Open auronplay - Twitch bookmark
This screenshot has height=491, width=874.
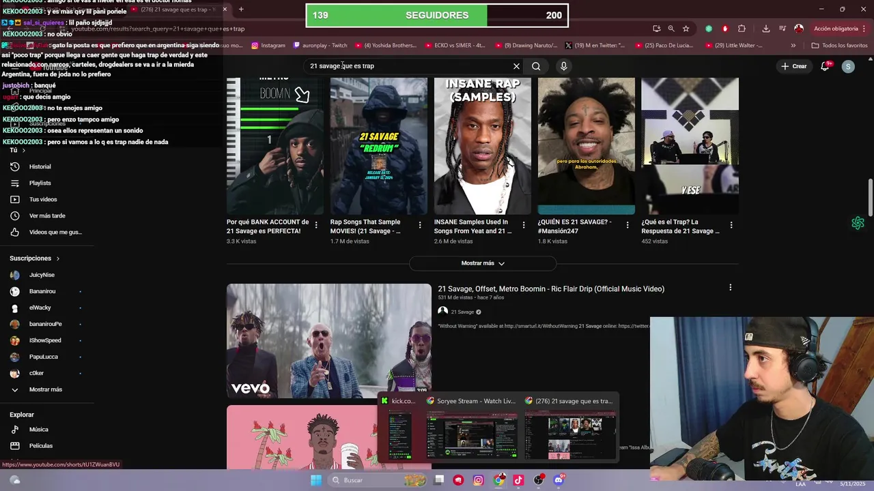click(x=320, y=46)
